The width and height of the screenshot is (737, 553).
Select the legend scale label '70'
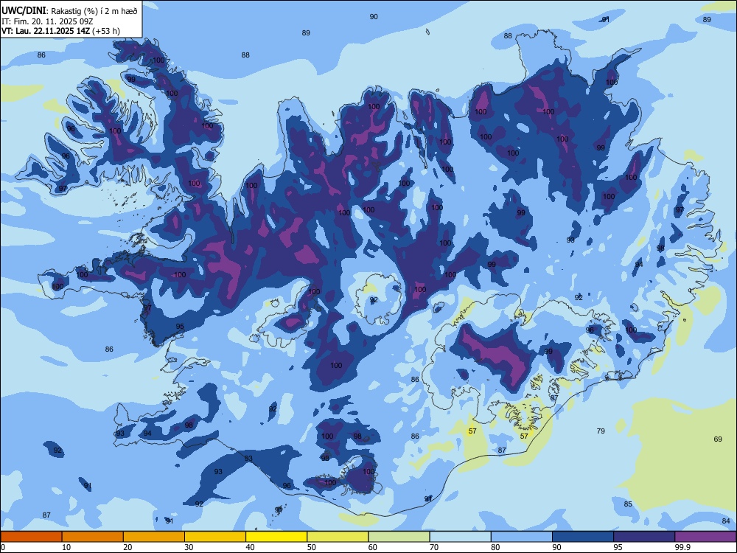(x=434, y=547)
